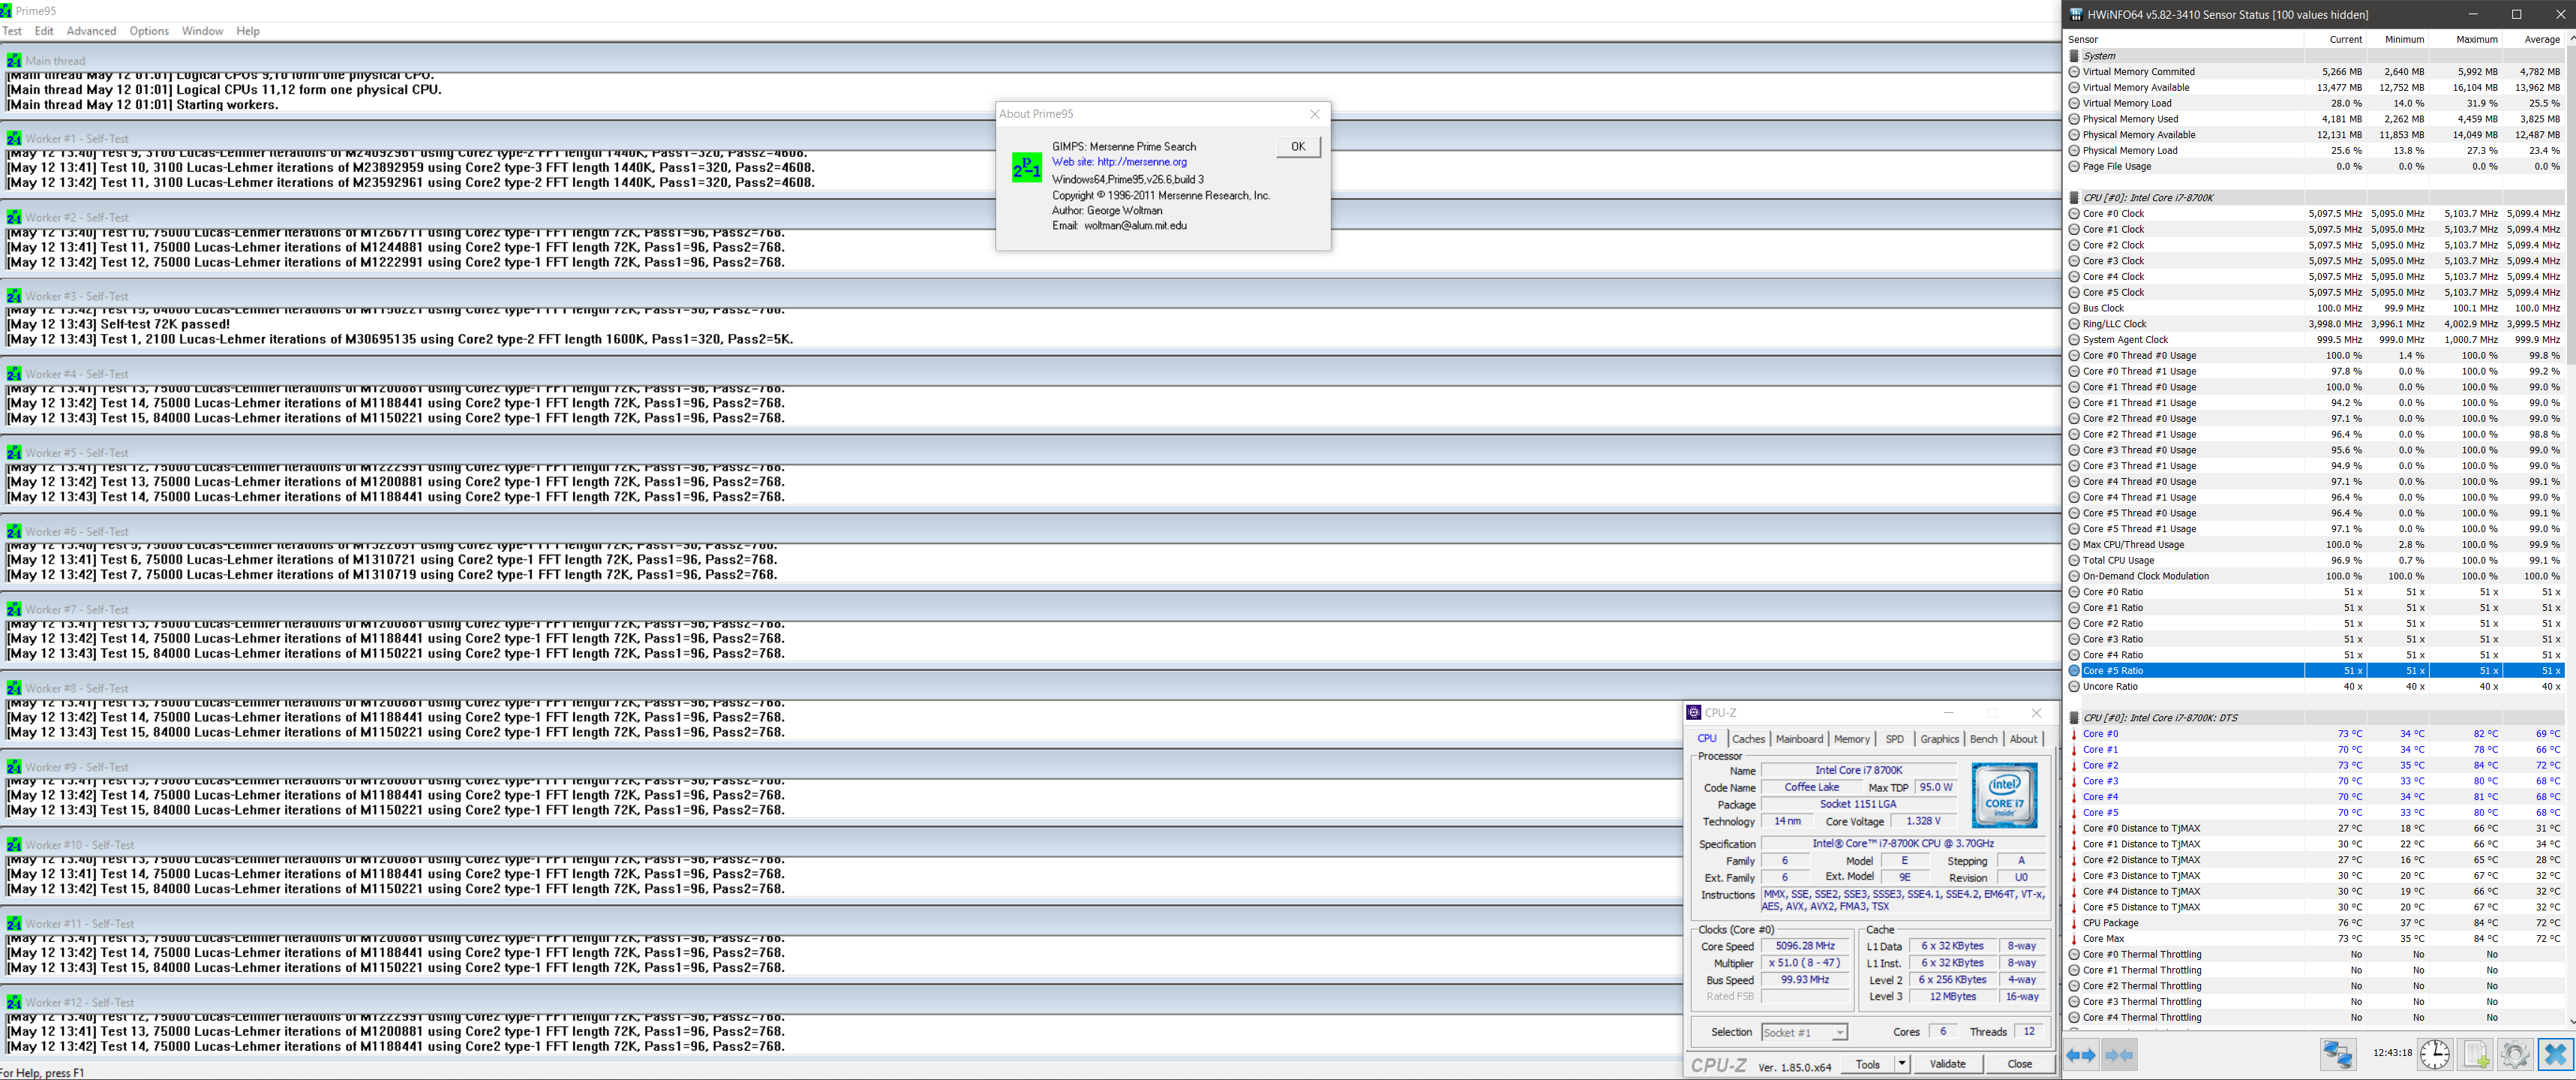Click the blue X close-sensors icon in HWiNFO
Image resolution: width=2576 pixels, height=1080 pixels.
coord(2554,1055)
